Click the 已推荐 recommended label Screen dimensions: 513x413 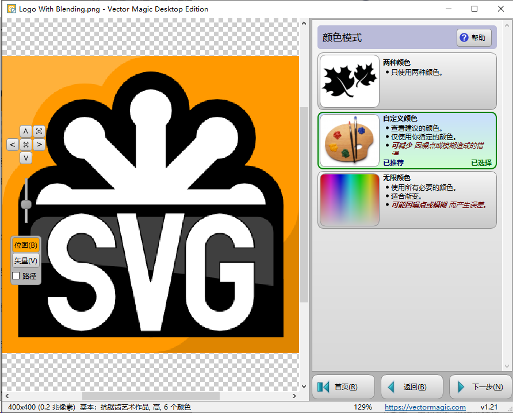393,162
